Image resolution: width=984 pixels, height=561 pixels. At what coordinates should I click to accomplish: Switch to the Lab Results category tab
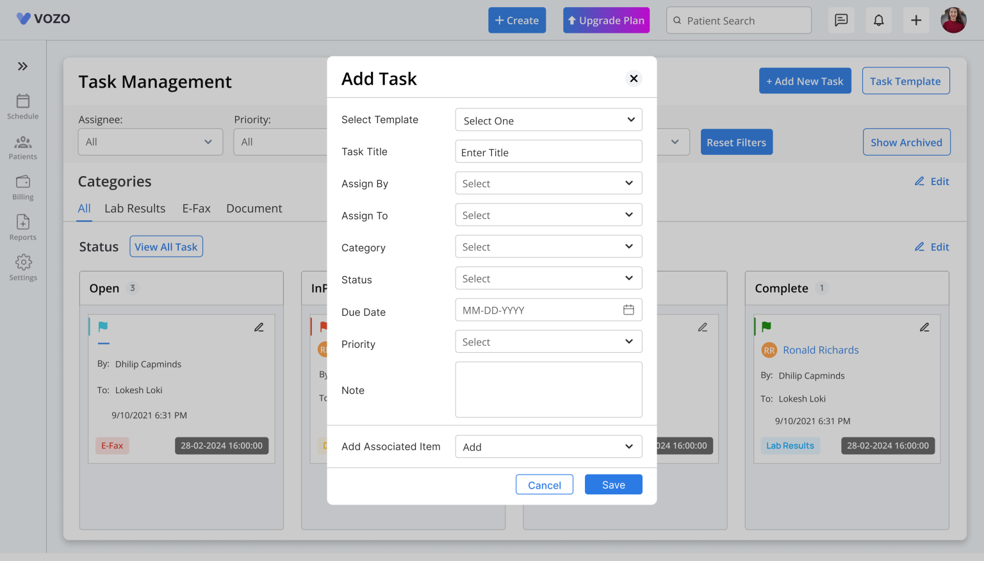(x=135, y=208)
